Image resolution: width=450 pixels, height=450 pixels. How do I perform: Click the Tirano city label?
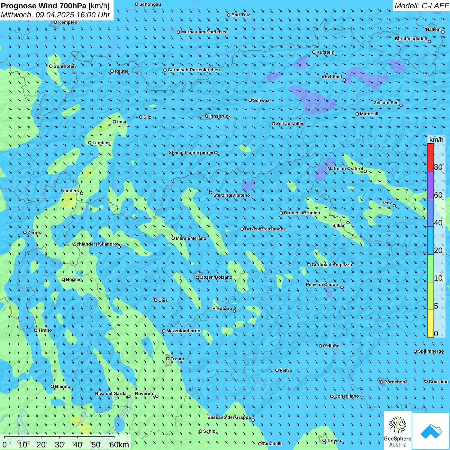pos(45,330)
